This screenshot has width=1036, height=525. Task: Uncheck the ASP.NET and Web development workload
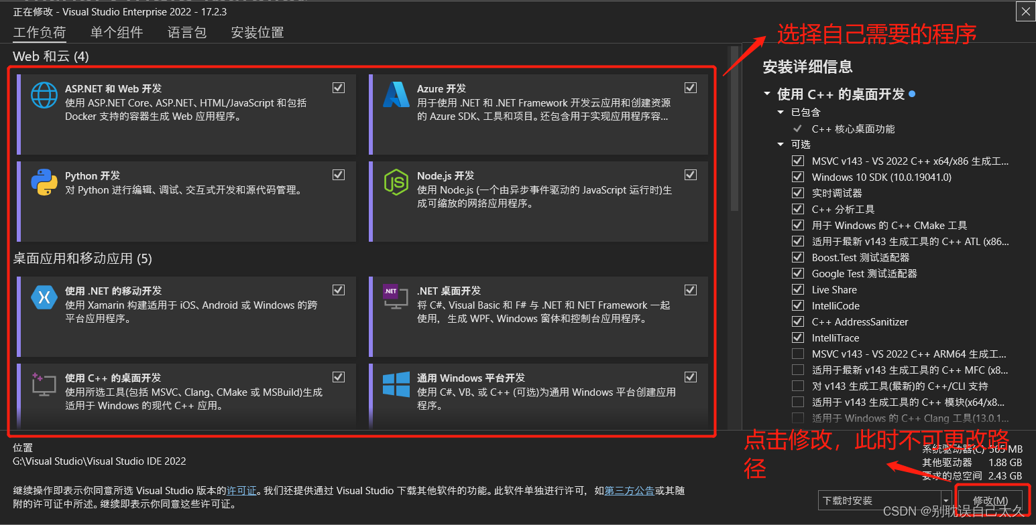[x=339, y=88]
